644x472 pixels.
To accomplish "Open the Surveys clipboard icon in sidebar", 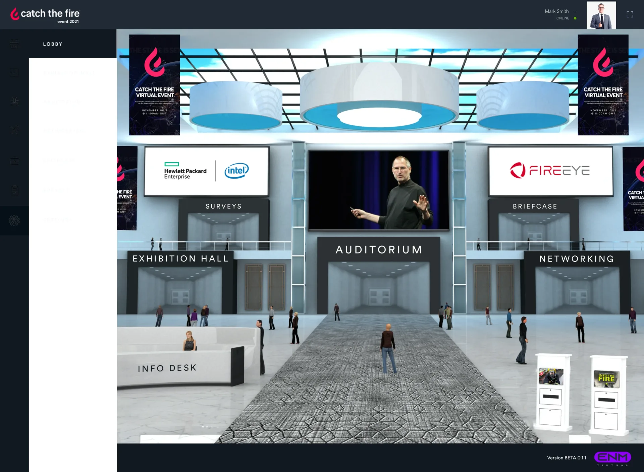I will (14, 190).
